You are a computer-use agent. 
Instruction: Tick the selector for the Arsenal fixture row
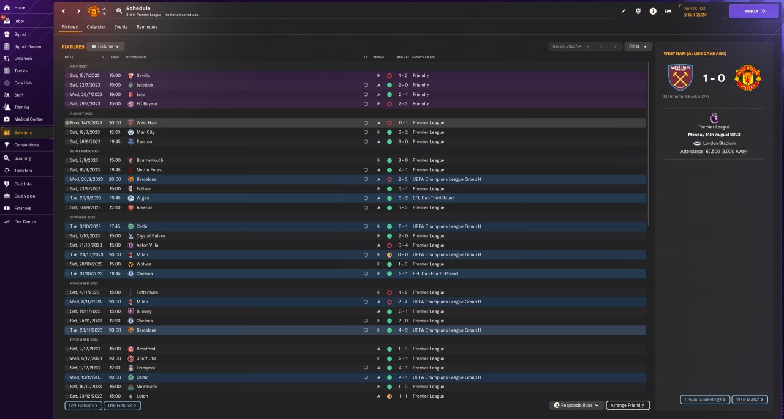67,207
